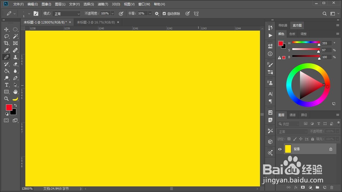Select the Paint Bucket tool
This screenshot has height=192, width=342.
click(x=6, y=71)
